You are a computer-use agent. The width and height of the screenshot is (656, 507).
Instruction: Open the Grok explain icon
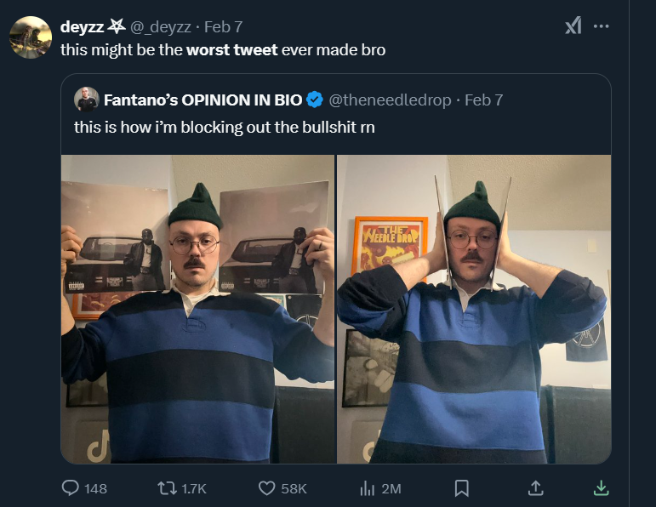pyautogui.click(x=573, y=26)
